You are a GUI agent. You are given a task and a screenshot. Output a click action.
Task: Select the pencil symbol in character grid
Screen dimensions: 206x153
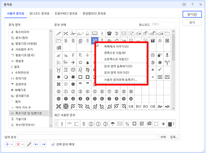(x=59, y=34)
